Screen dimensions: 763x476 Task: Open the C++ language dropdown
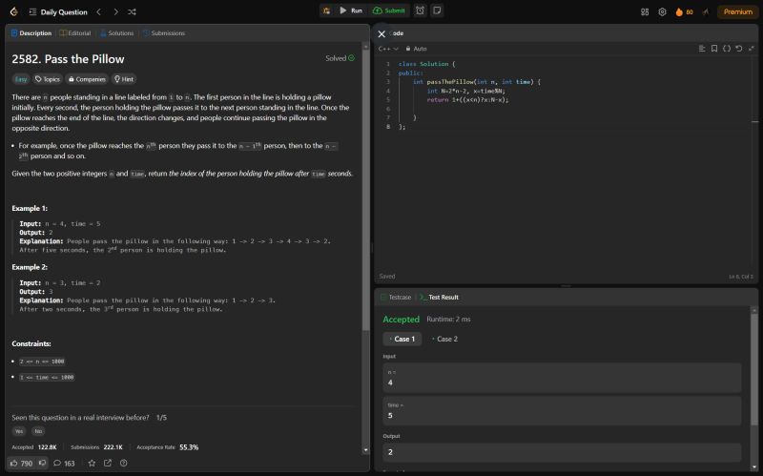pos(388,49)
